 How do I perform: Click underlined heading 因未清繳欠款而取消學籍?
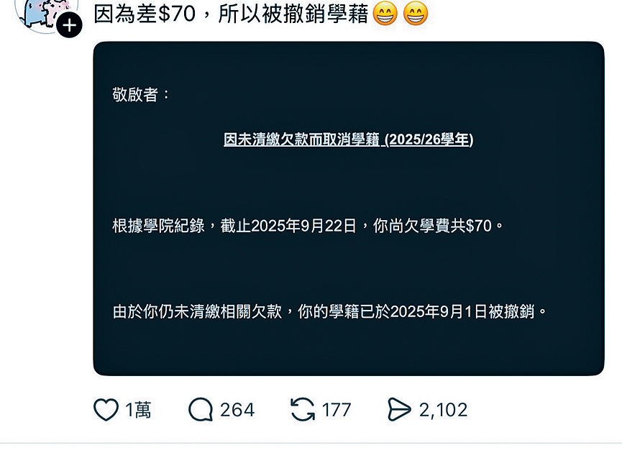coord(301,139)
